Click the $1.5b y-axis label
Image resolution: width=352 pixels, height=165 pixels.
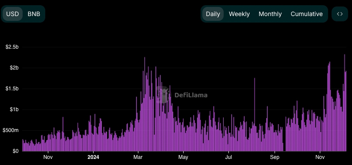tap(12, 89)
